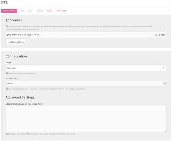Viewport: 172px width, 141px height.
Task: Click help icon next to Select the type
Action: [x=7, y=73]
